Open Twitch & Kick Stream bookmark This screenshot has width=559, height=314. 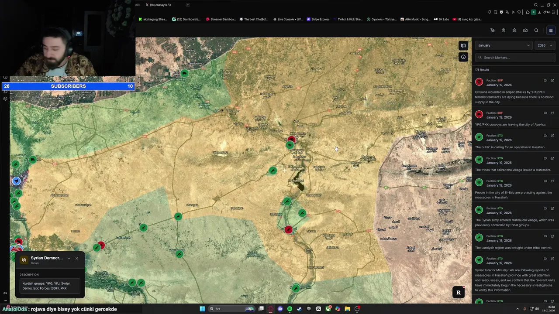348,19
